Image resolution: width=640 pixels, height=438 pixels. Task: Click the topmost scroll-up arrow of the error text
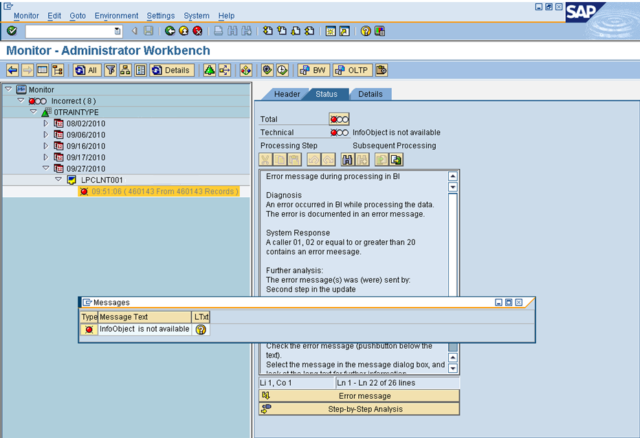click(452, 176)
